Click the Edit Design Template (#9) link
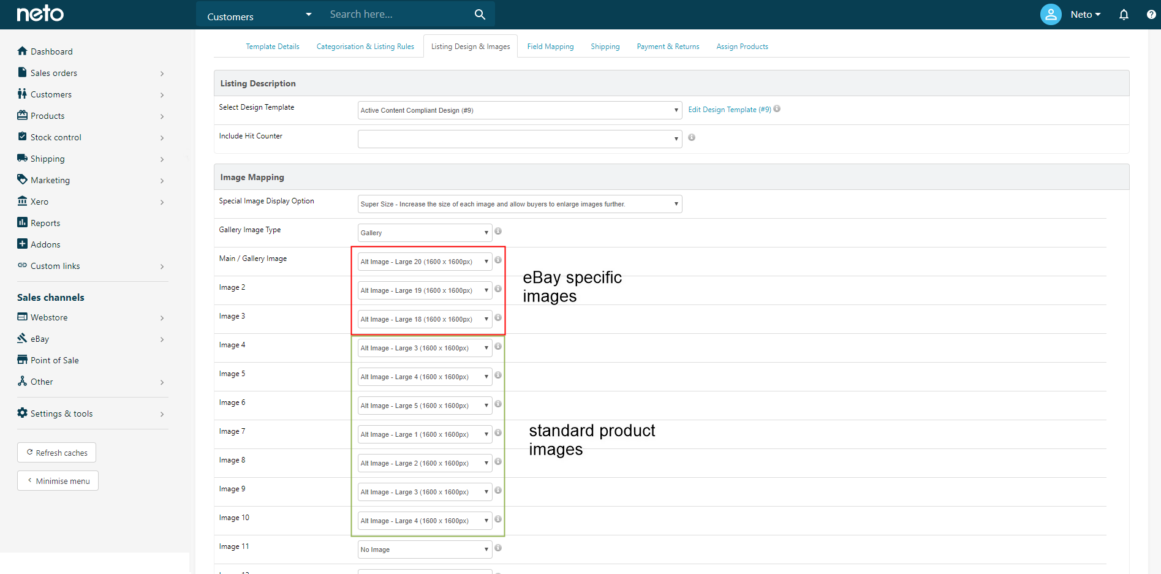 point(730,110)
